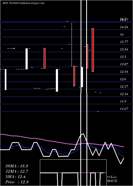Click the <<Live MACD label
133x186 pixels.
coord(112,179)
